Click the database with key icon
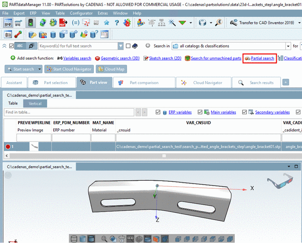This screenshot has width=302, height=243. [32, 35]
